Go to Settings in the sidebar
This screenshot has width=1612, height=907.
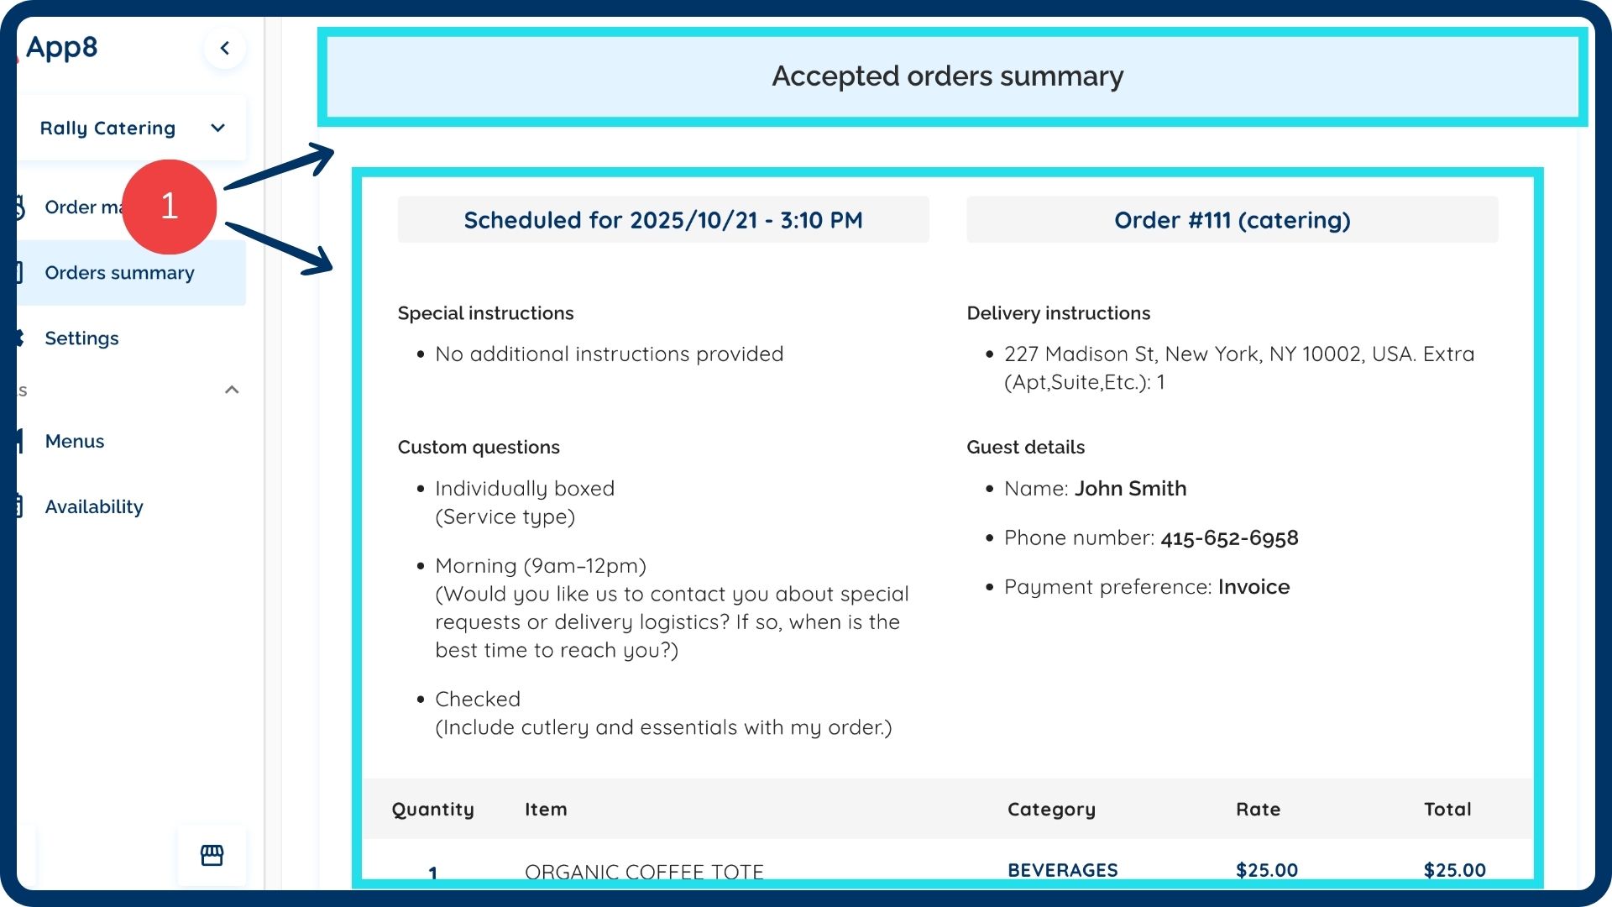(x=81, y=338)
